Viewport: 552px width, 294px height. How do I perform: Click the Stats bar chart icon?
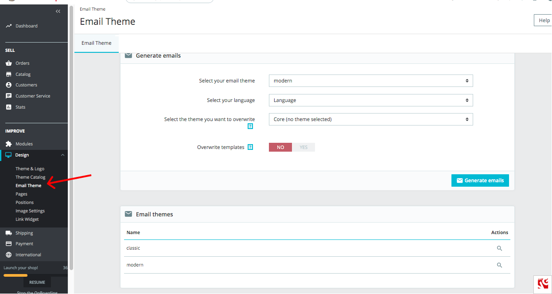pos(8,107)
